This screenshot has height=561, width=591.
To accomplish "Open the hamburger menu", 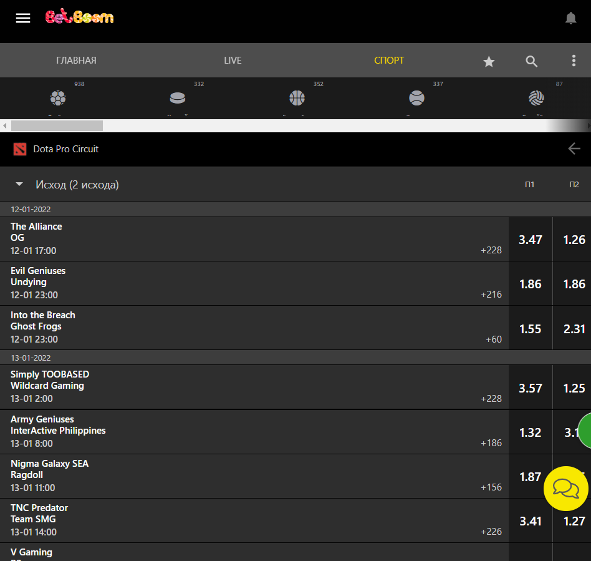I will (x=23, y=17).
